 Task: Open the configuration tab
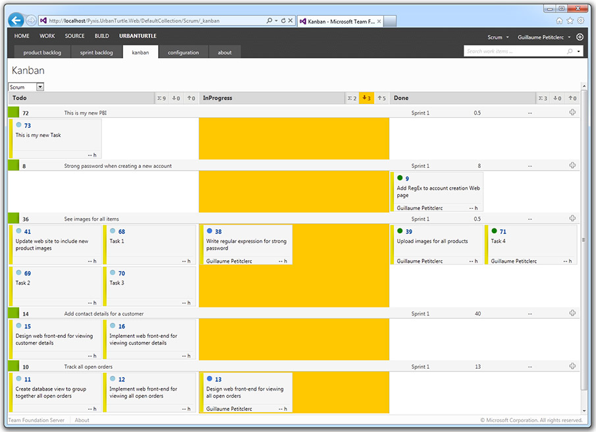tap(183, 52)
